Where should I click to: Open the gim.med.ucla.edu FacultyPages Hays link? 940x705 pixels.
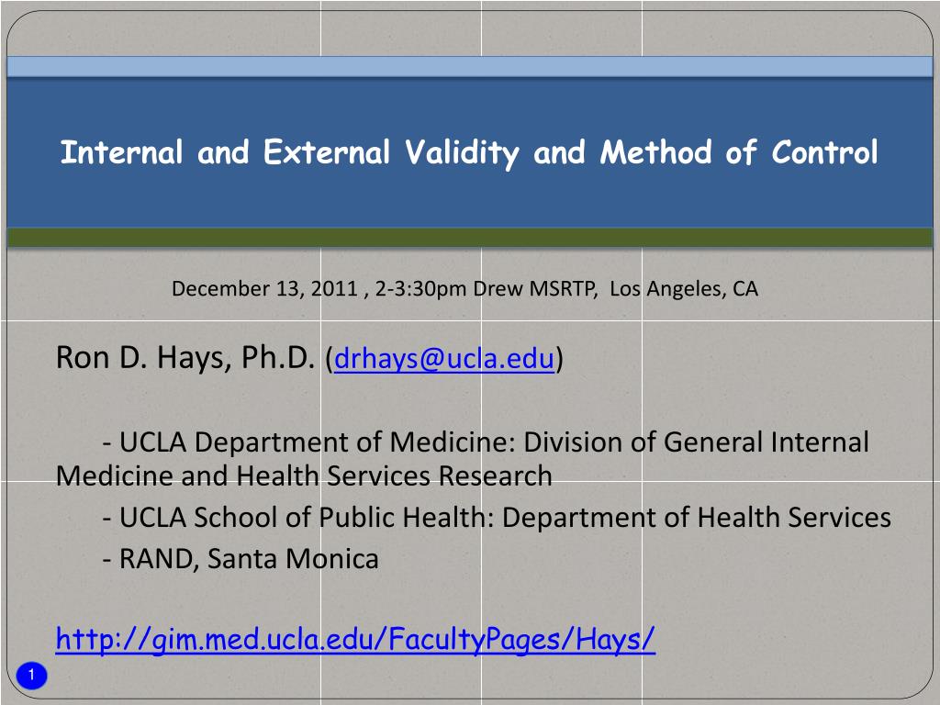pos(355,639)
